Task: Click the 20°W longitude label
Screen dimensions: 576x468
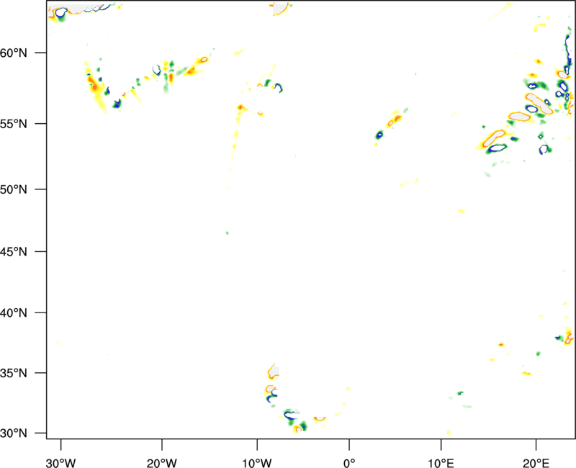Action: click(162, 463)
